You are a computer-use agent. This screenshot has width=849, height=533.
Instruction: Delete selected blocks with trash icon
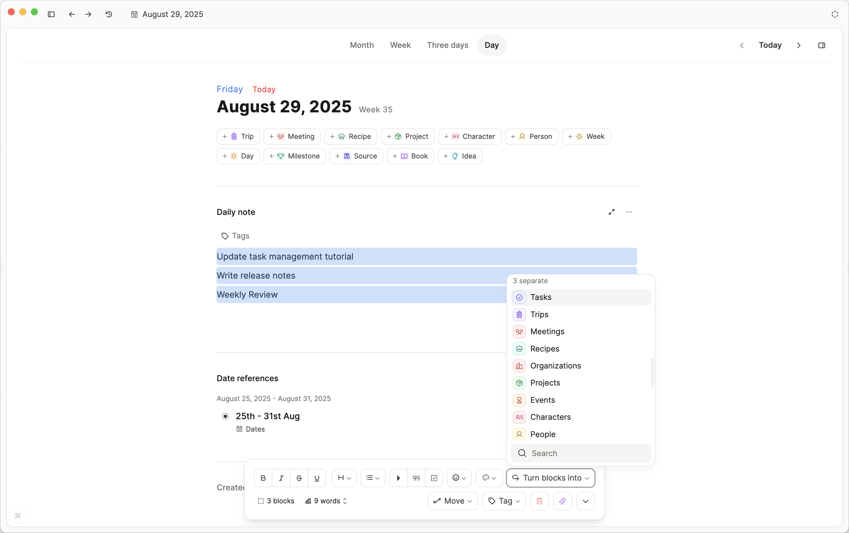pos(539,501)
